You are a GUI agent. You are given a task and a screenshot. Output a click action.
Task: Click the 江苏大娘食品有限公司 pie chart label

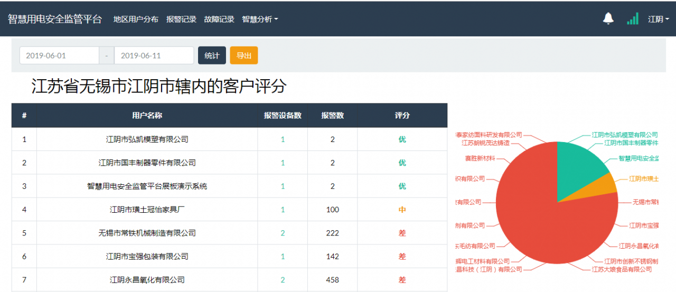coord(621,269)
